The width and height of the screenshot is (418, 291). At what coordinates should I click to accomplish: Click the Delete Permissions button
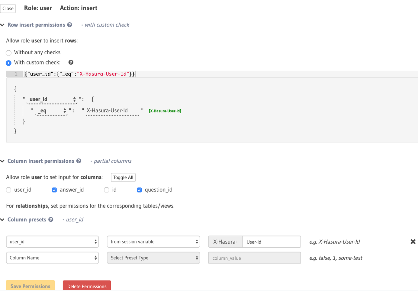87,286
